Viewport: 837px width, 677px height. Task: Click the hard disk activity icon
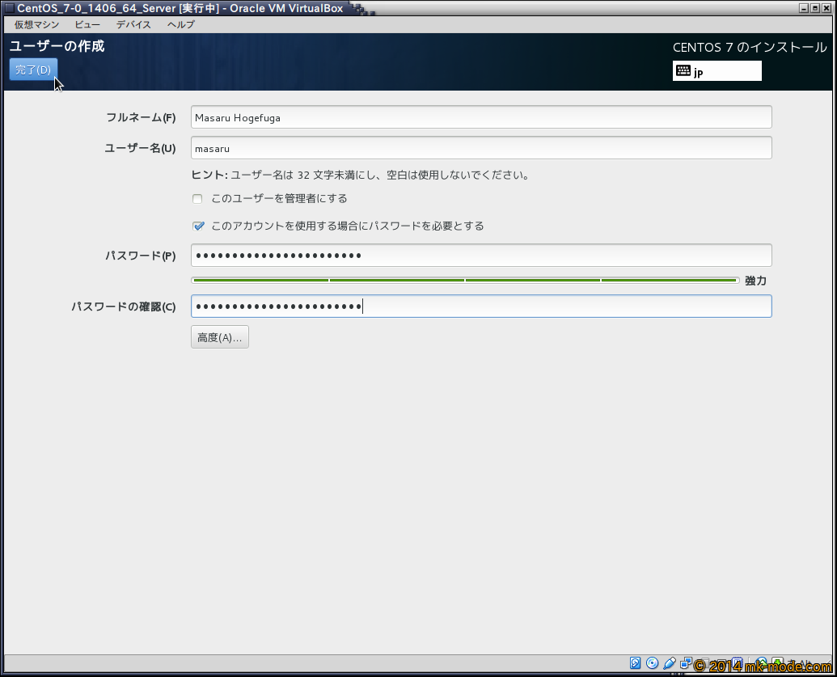pyautogui.click(x=636, y=663)
